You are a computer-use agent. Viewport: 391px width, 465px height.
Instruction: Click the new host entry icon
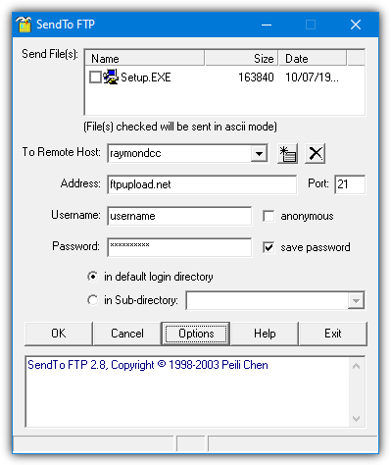[x=287, y=153]
